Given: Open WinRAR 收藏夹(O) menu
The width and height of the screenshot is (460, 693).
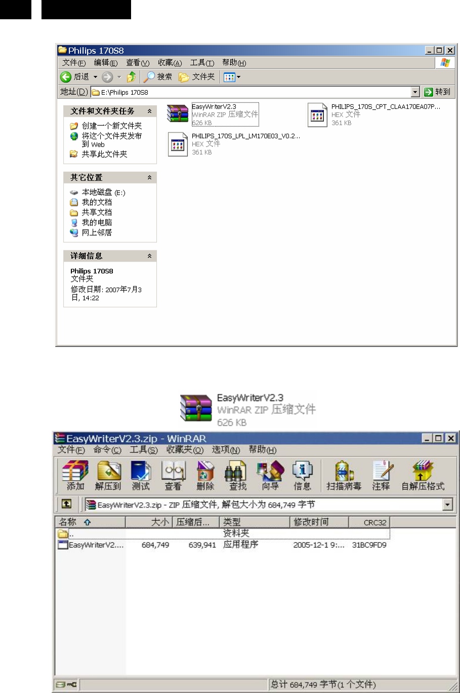Looking at the screenshot, I should 185,450.
